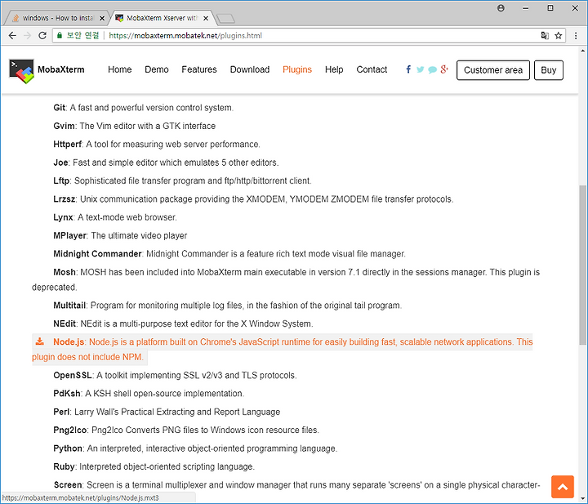This screenshot has width=588, height=504.
Task: Switch to the Windows How to Install tab
Action: [56, 18]
